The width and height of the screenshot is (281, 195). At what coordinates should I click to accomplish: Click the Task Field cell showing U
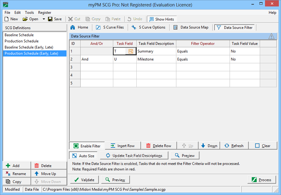click(x=125, y=59)
